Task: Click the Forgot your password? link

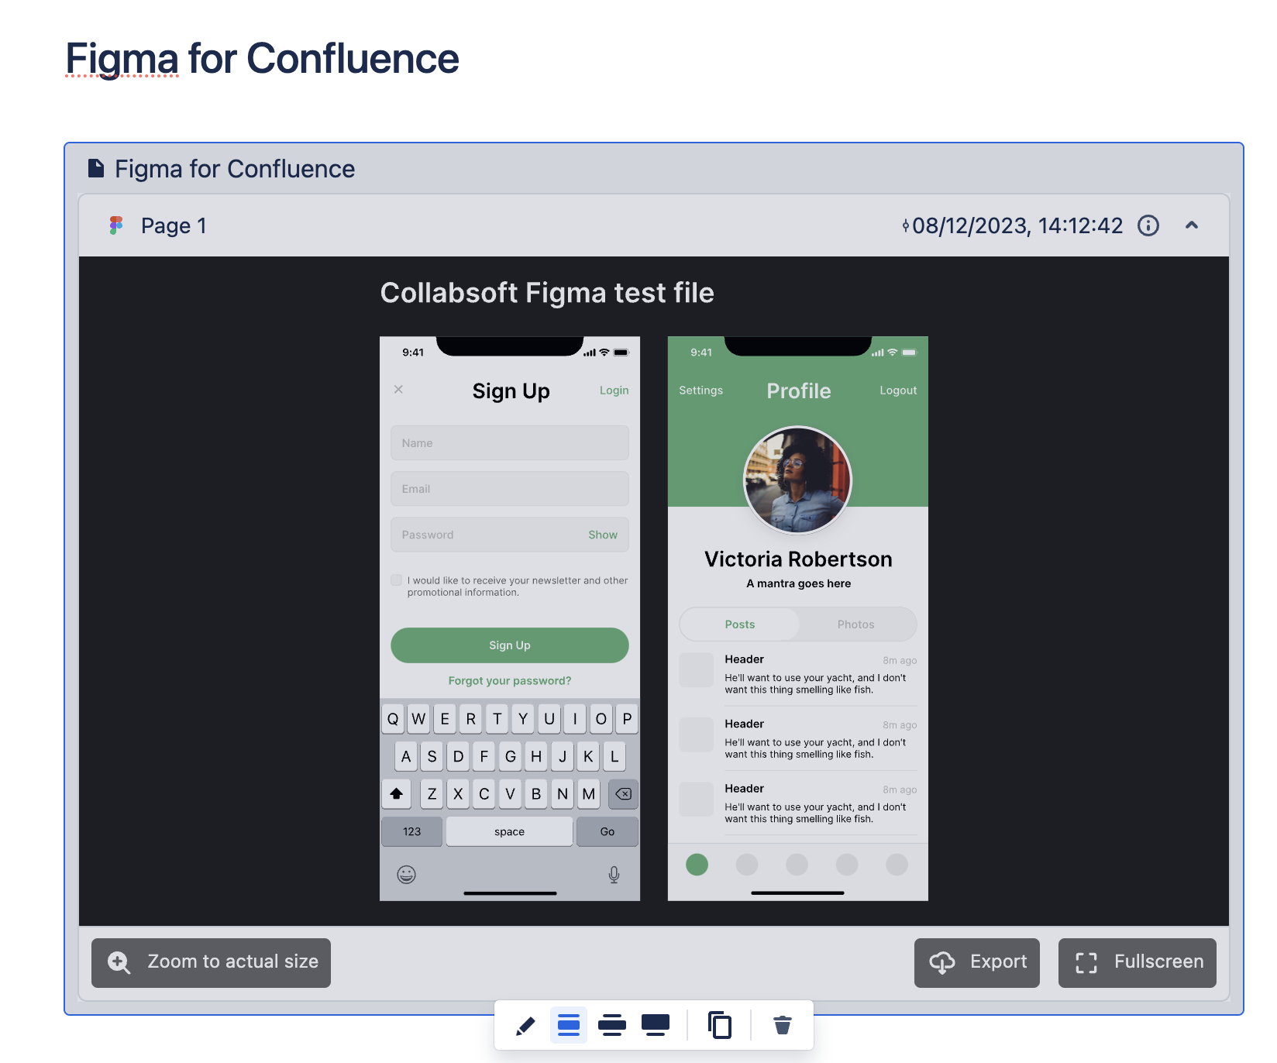Action: pyautogui.click(x=510, y=681)
